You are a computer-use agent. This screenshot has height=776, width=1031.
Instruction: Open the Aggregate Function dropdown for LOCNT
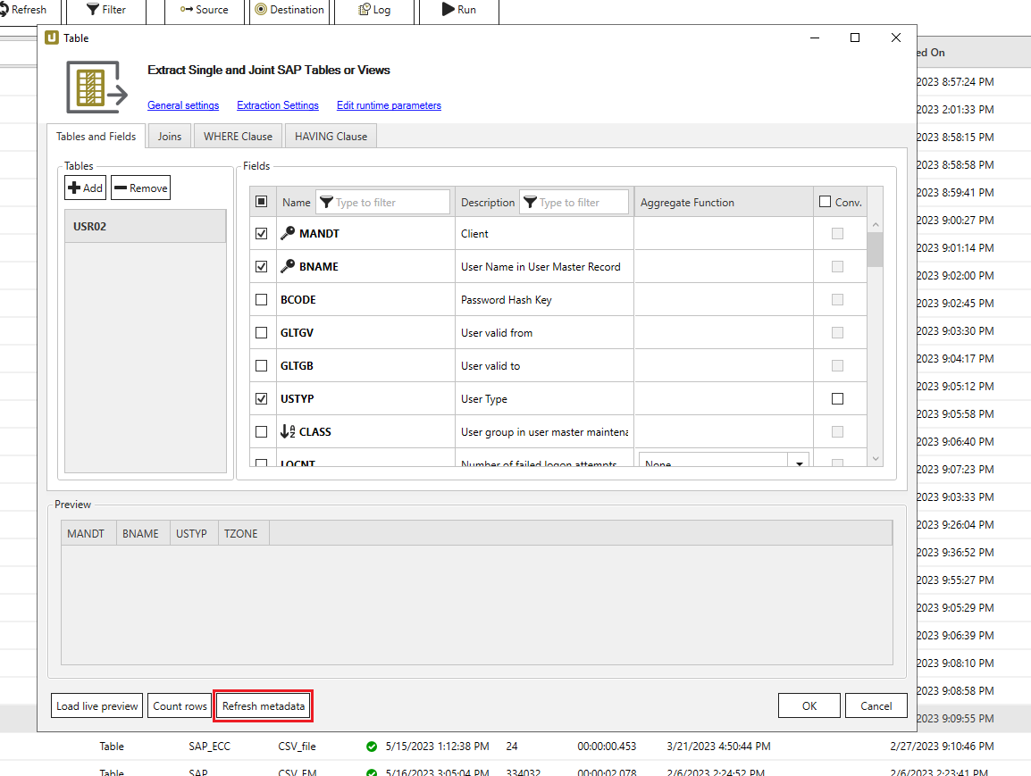coord(798,463)
